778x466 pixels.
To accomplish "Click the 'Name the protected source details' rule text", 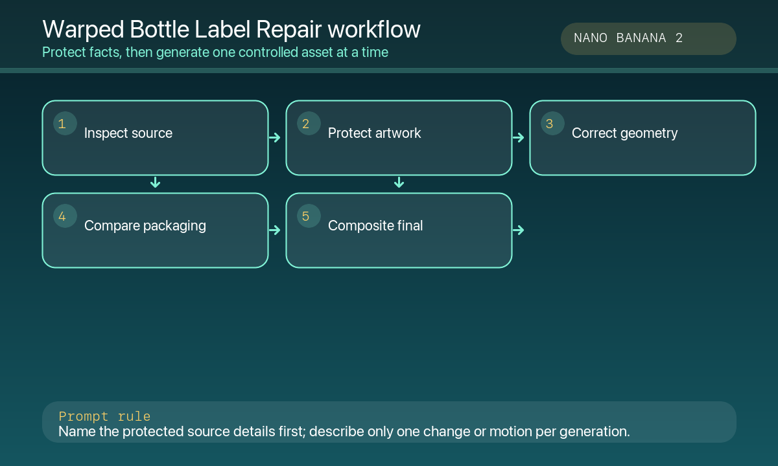I will tap(344, 432).
